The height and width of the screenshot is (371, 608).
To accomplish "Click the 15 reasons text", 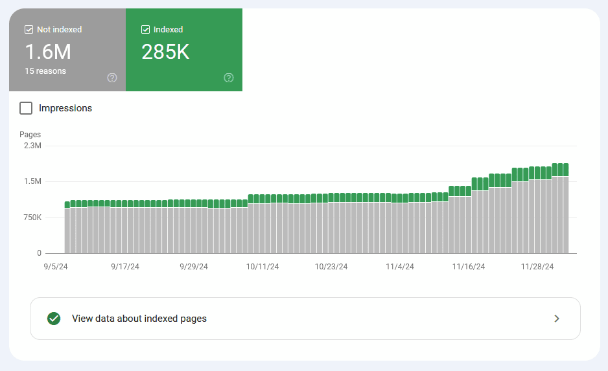I will [x=45, y=71].
